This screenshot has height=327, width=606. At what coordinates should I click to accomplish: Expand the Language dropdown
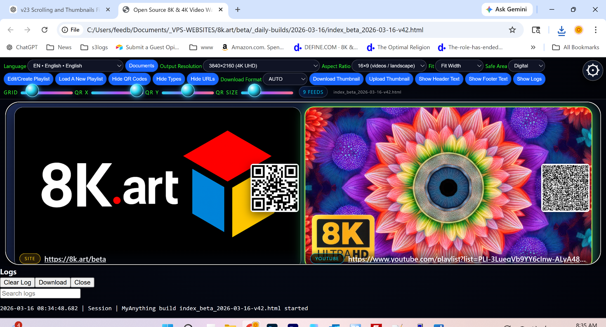[x=75, y=66]
